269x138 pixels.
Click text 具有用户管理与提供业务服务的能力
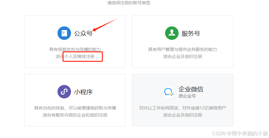coord(183,49)
